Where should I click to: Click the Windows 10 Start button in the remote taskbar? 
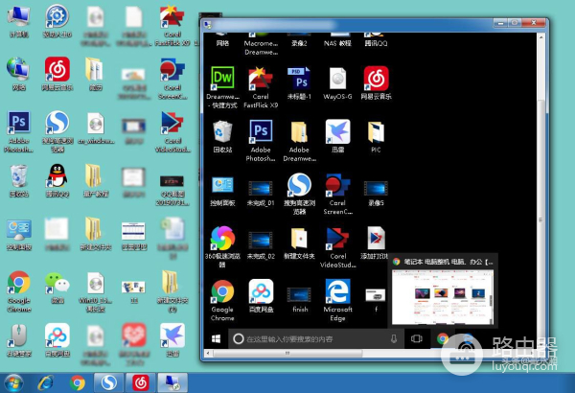(x=215, y=339)
